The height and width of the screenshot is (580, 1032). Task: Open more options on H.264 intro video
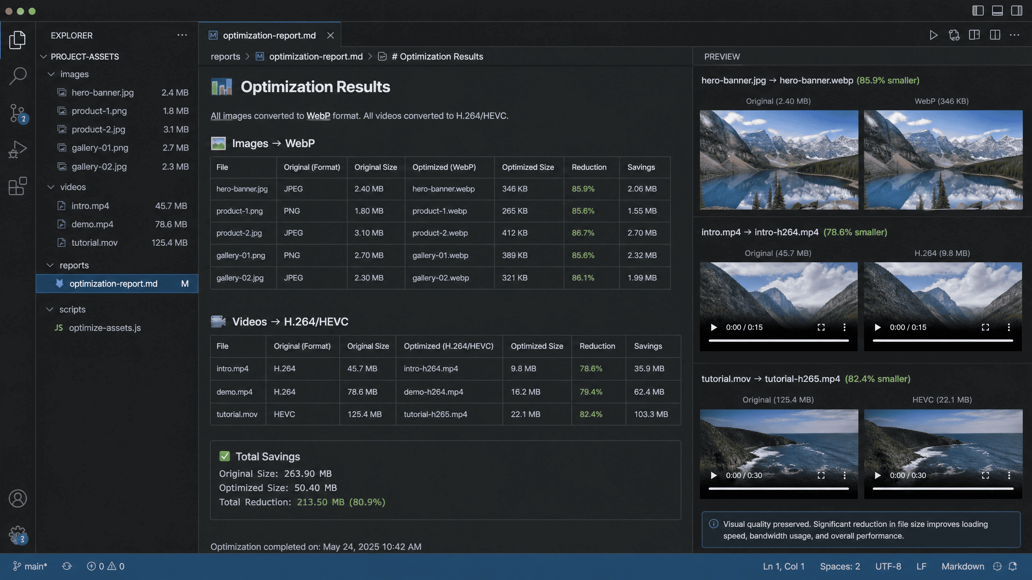(1009, 327)
